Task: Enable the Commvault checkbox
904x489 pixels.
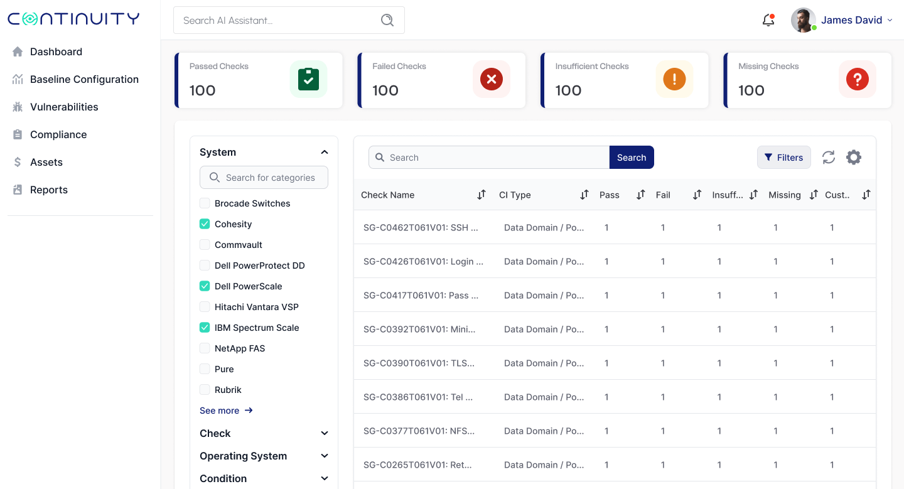Action: [x=205, y=245]
